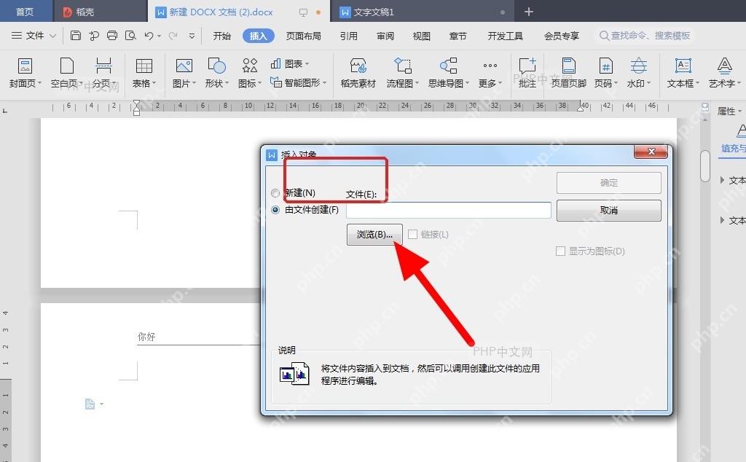Insert a comment (批注)
The height and width of the screenshot is (462, 746).
coord(527,73)
